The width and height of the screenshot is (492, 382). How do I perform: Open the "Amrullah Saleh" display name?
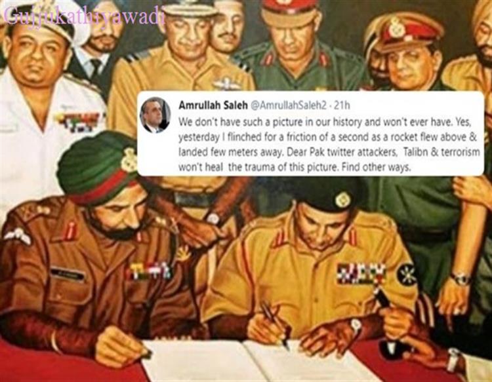point(213,105)
